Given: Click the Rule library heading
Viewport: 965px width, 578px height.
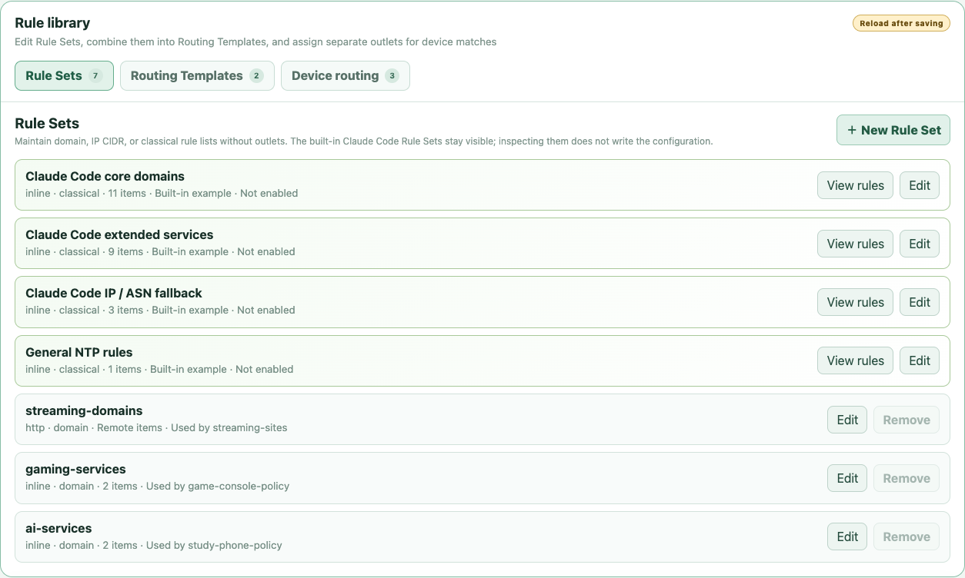Looking at the screenshot, I should tap(52, 23).
